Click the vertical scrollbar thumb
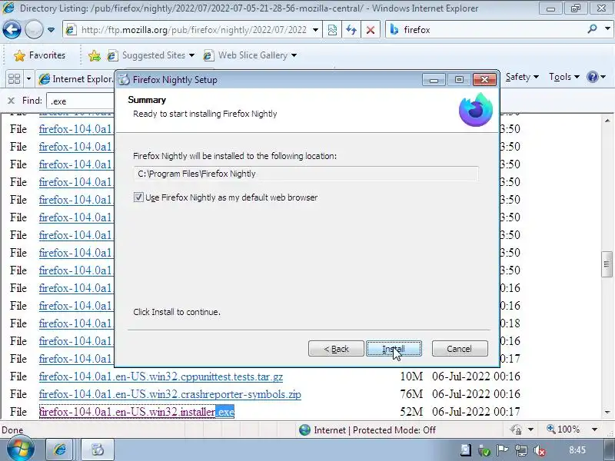The width and height of the screenshot is (615, 461). [607, 264]
